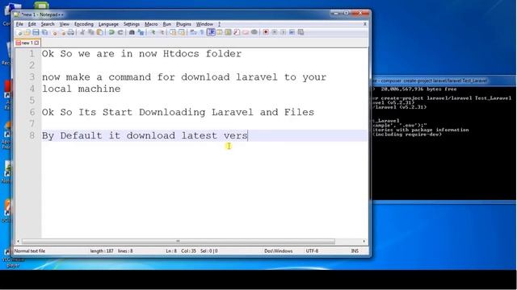The width and height of the screenshot is (517, 290).
Task: Open the View menu
Action: click(x=65, y=24)
